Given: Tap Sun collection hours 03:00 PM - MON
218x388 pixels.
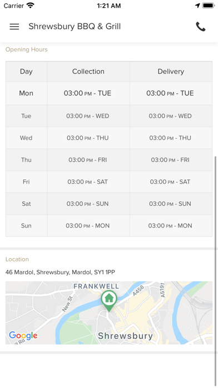Looking at the screenshot, I should click(88, 226).
